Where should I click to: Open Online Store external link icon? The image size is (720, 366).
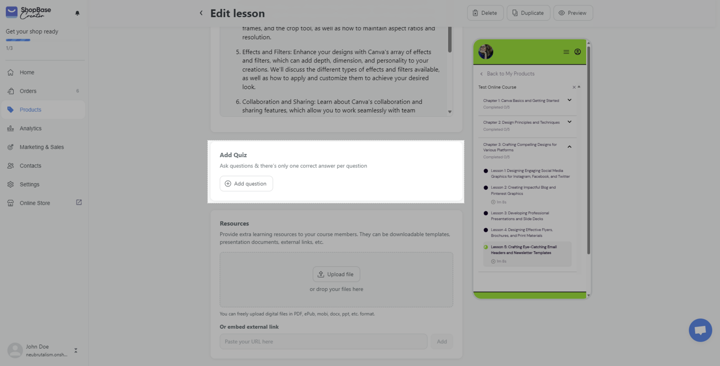click(79, 203)
